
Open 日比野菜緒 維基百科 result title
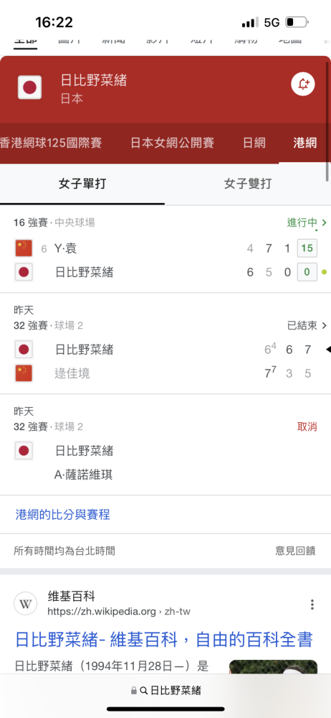click(x=163, y=639)
